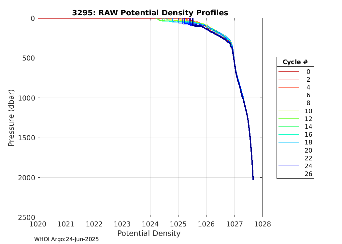Click y-axis tick label 1500
The height and width of the screenshot is (244, 342).
(26, 138)
